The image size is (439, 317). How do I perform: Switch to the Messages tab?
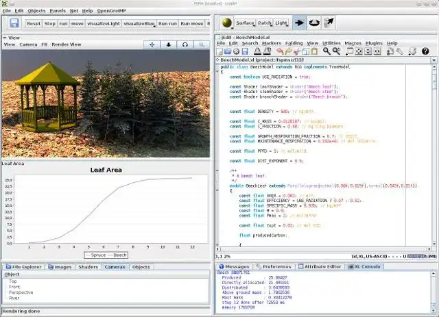[x=234, y=267]
